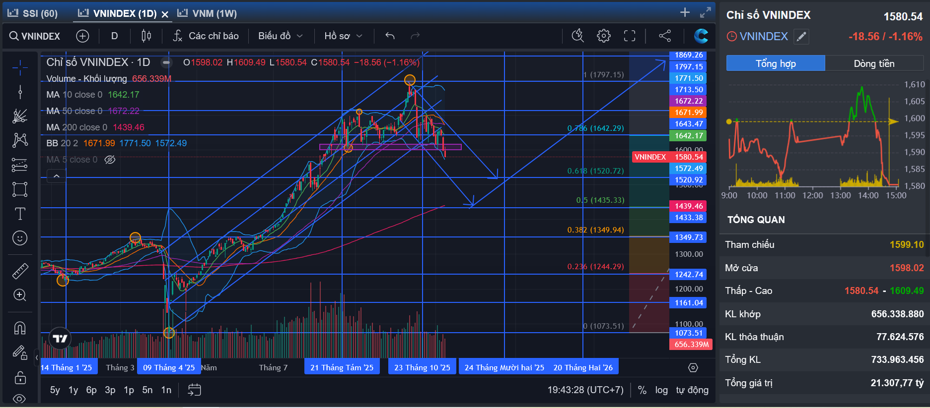Viewport: 930px width, 408px height.
Task: Show the hidden MA 5 indicator
Action: point(110,160)
